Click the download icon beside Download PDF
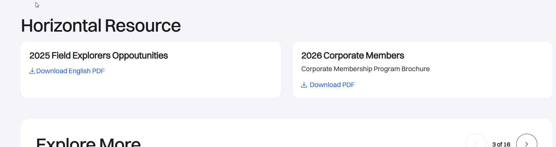Screen dimensions: 556x147 304,85
